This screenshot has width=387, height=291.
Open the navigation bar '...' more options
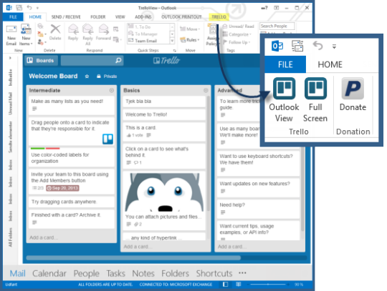242,273
